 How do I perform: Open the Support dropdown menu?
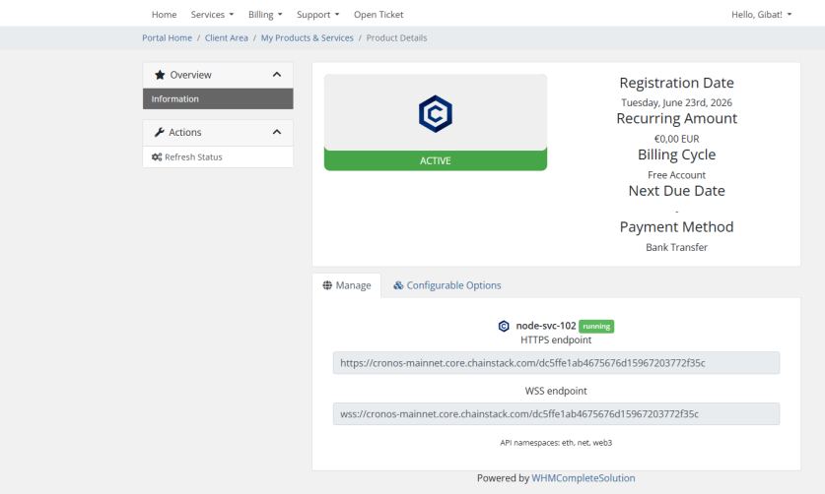[317, 15]
